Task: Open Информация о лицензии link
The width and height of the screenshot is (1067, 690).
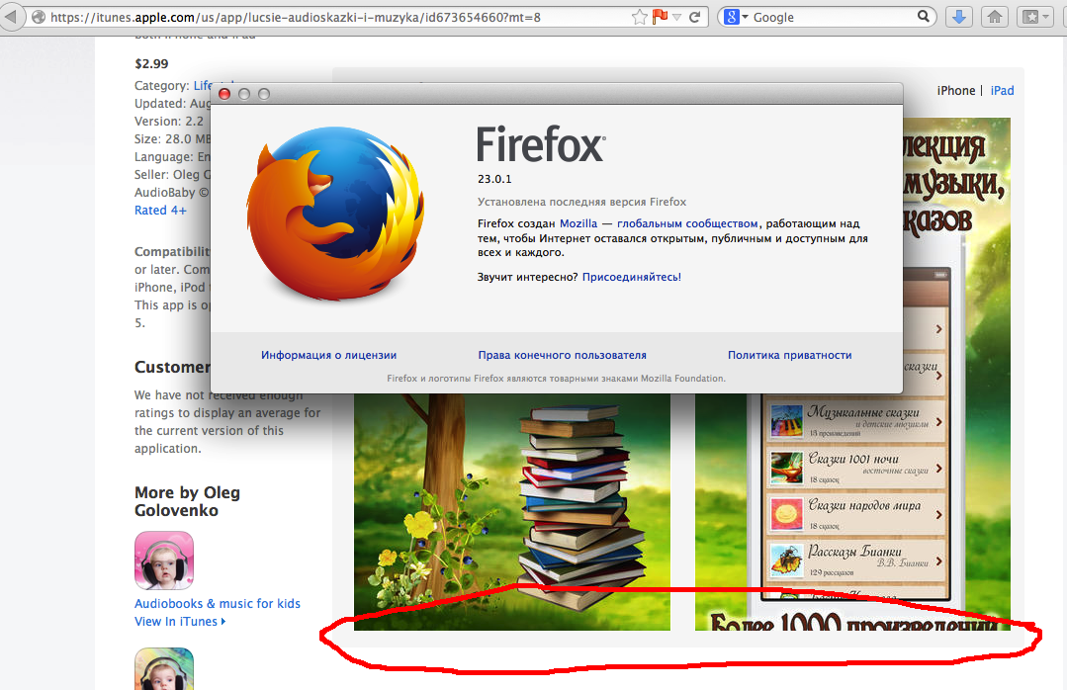Action: pos(328,355)
